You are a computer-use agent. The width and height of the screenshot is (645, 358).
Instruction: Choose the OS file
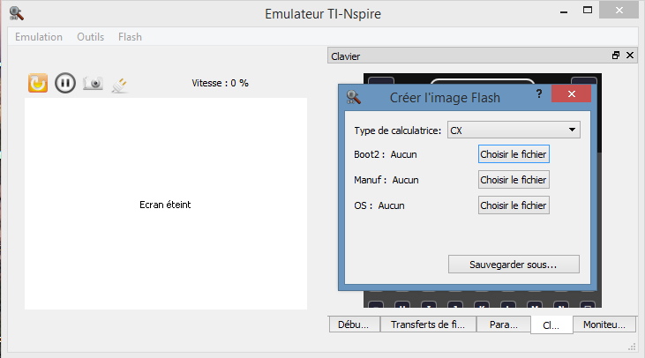(x=514, y=205)
